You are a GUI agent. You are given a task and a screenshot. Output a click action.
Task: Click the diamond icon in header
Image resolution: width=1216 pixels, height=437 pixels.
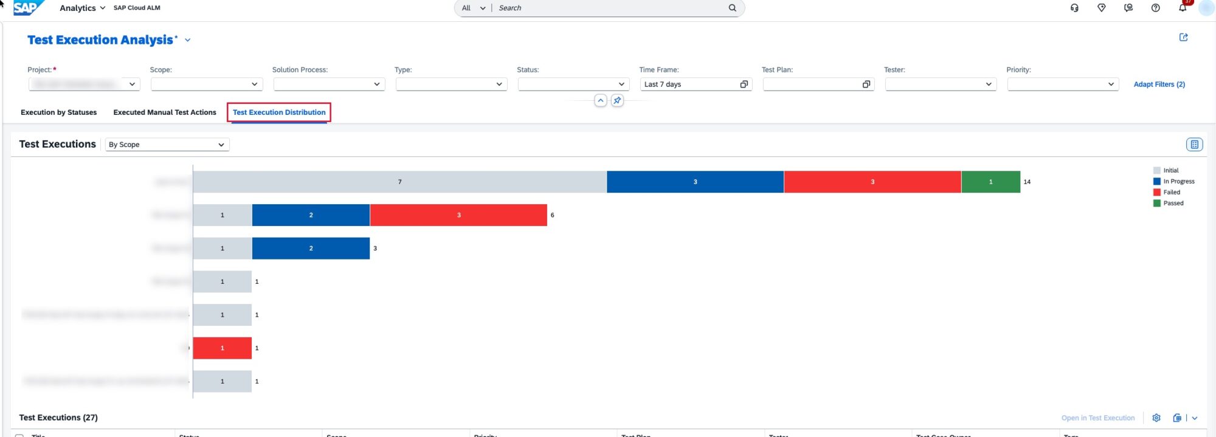pyautogui.click(x=1101, y=8)
